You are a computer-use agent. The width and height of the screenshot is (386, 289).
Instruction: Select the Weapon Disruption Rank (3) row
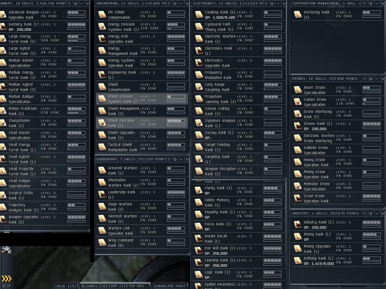tap(239, 171)
